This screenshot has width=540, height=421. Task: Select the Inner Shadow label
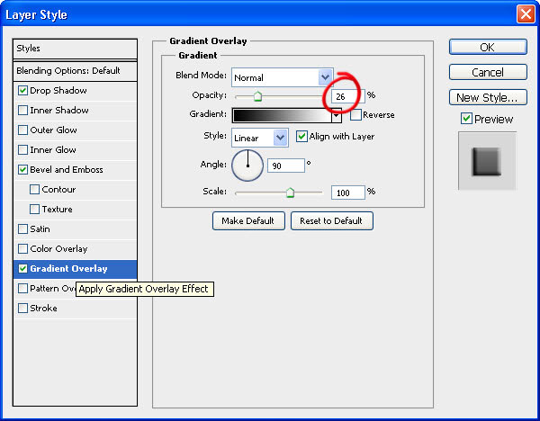coord(59,110)
